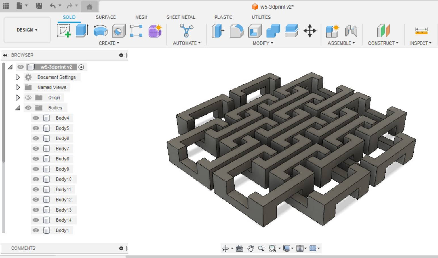Click the Look At icon

pos(239,248)
